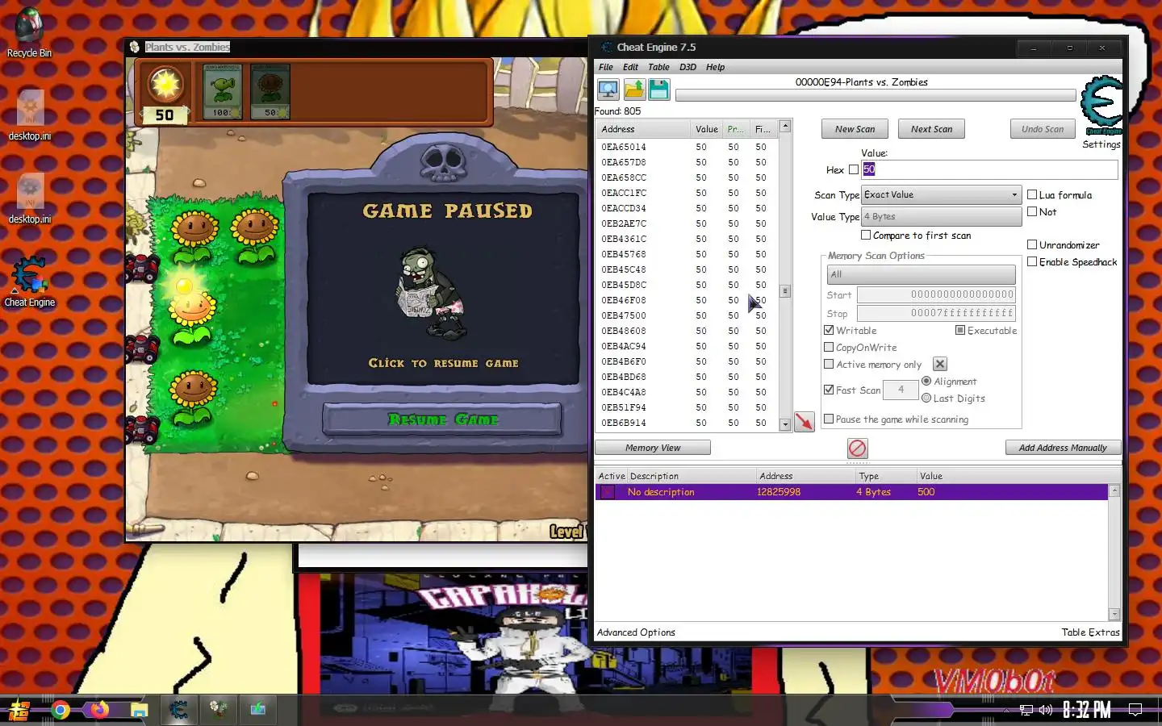Screen dimensions: 1162x726
Task: Click the volume speaker tray icon
Action: click(x=1046, y=710)
